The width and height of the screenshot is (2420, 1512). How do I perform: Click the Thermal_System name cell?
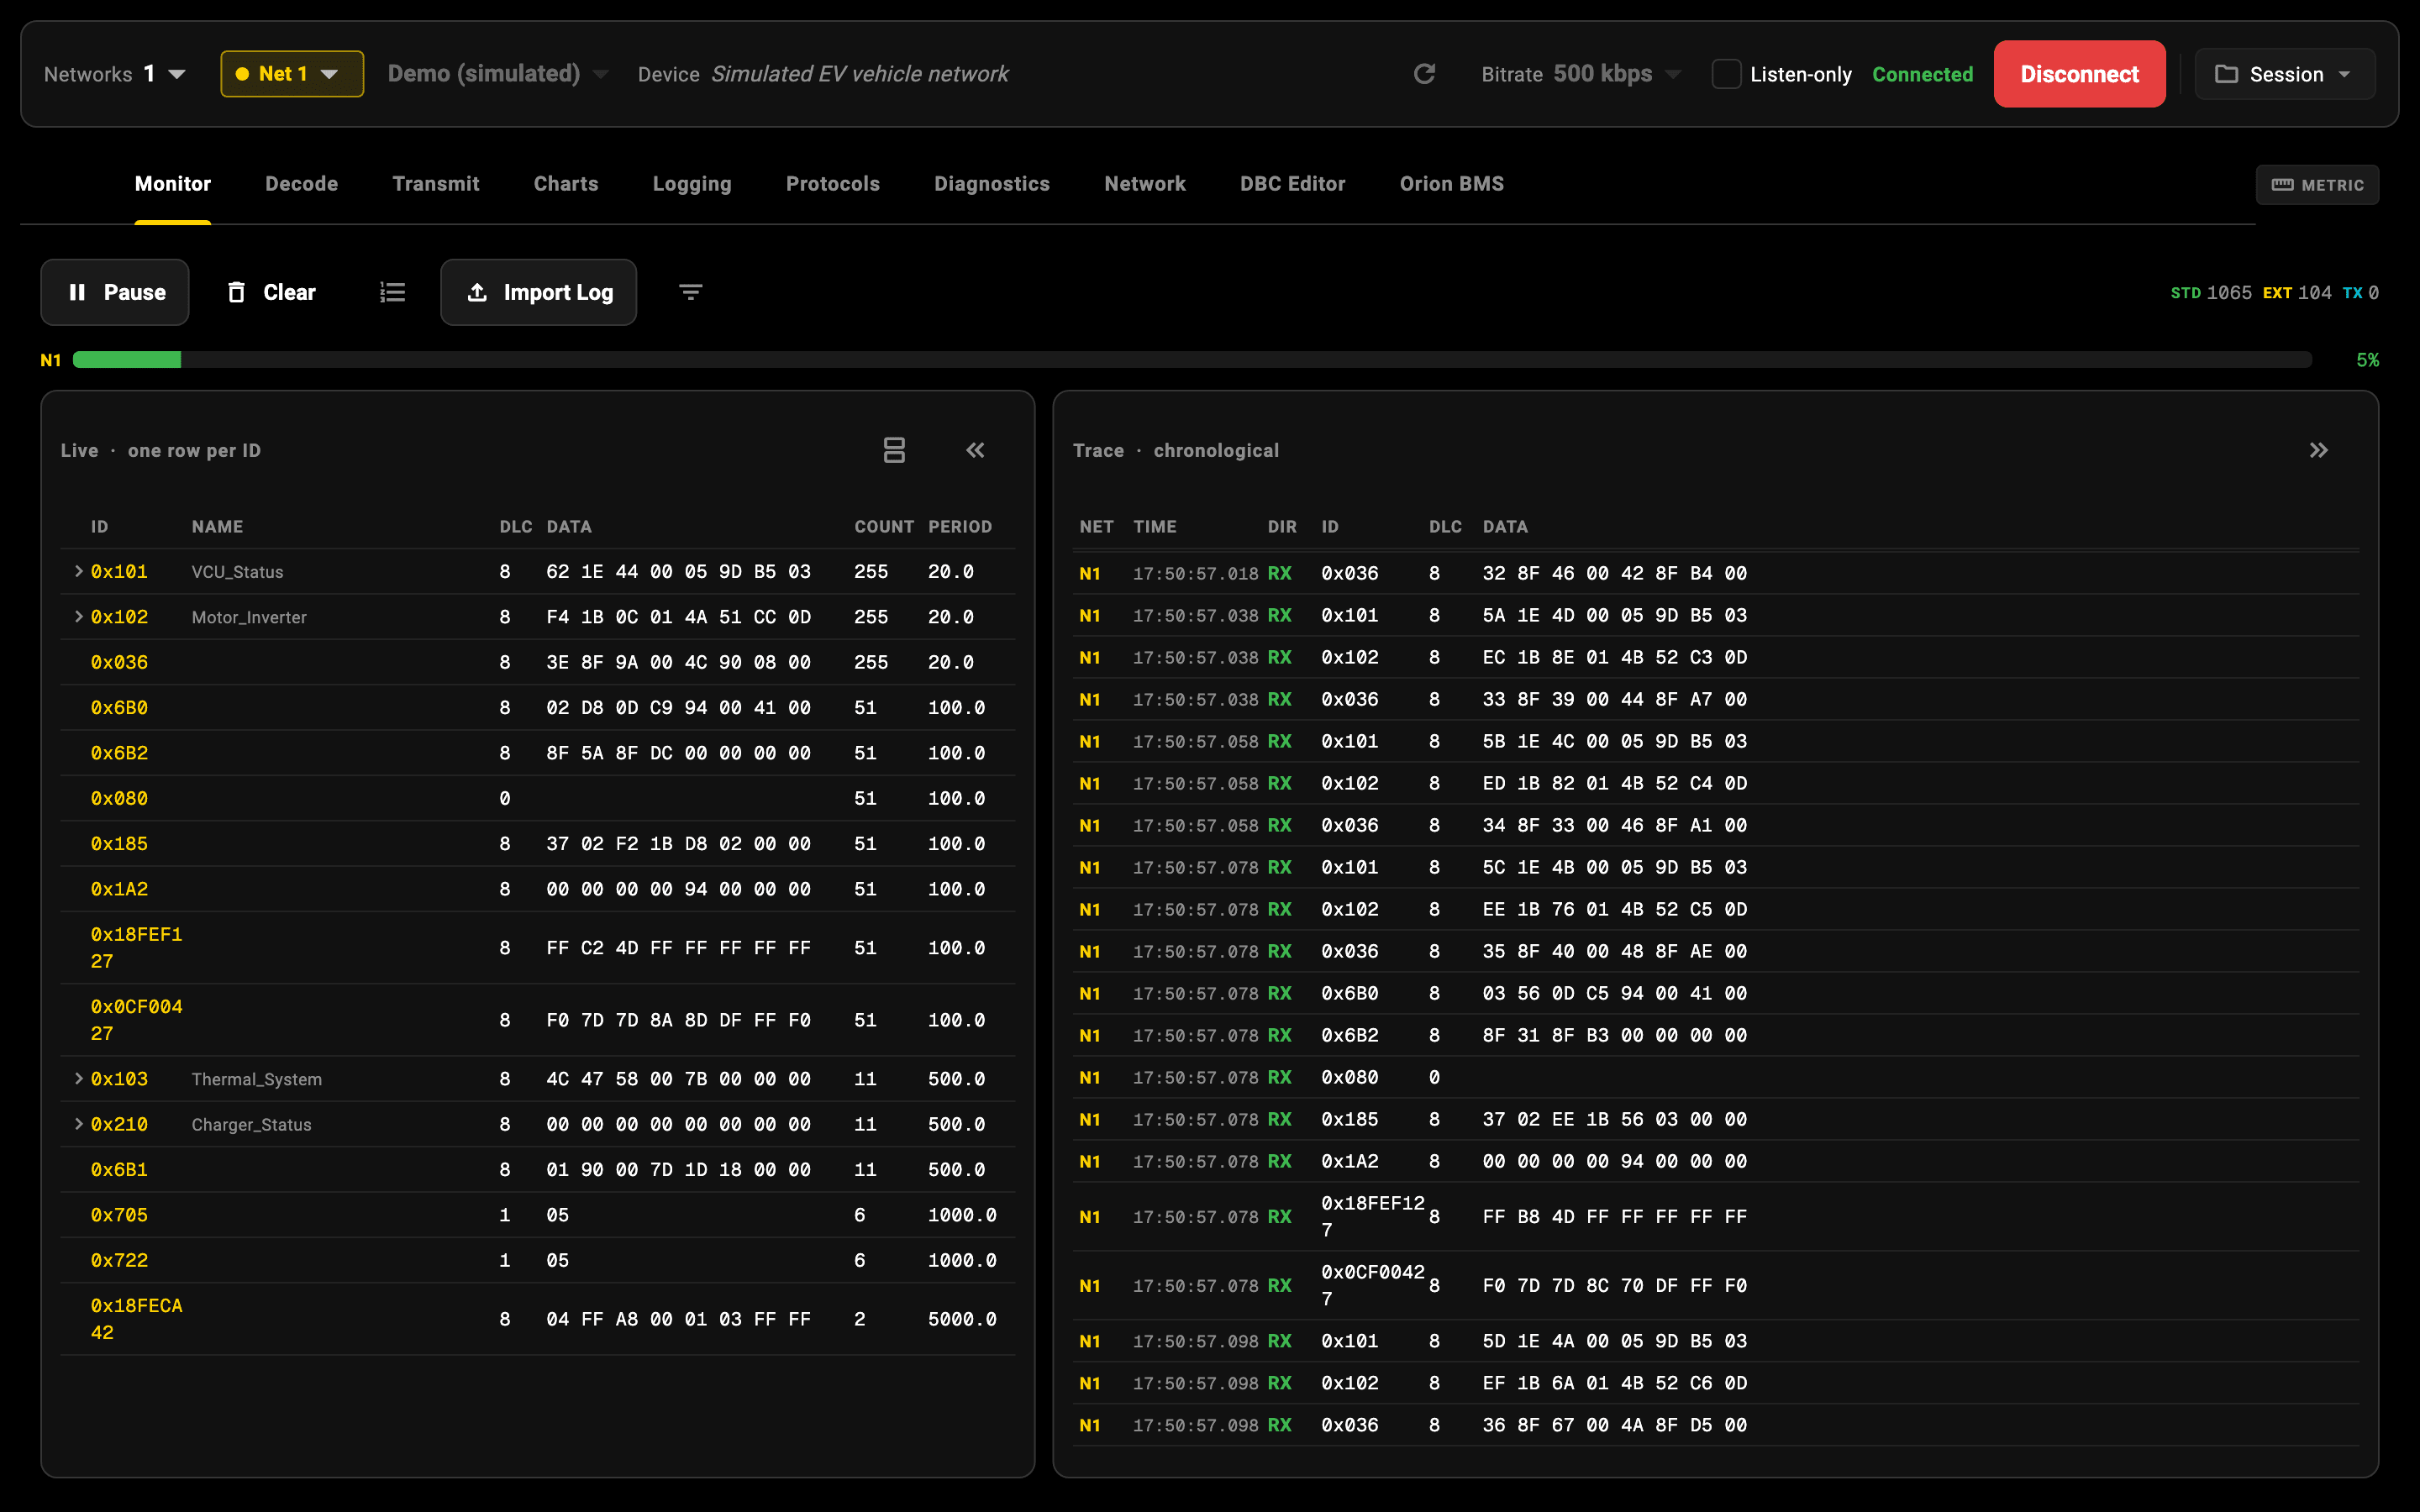256,1079
